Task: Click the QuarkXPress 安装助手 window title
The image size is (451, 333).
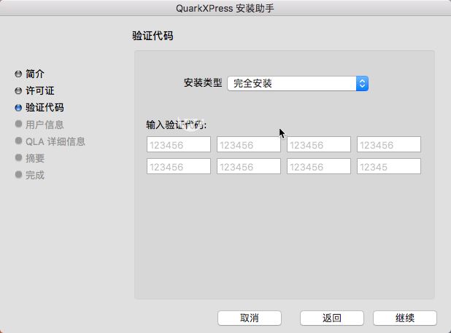Action: [225, 8]
